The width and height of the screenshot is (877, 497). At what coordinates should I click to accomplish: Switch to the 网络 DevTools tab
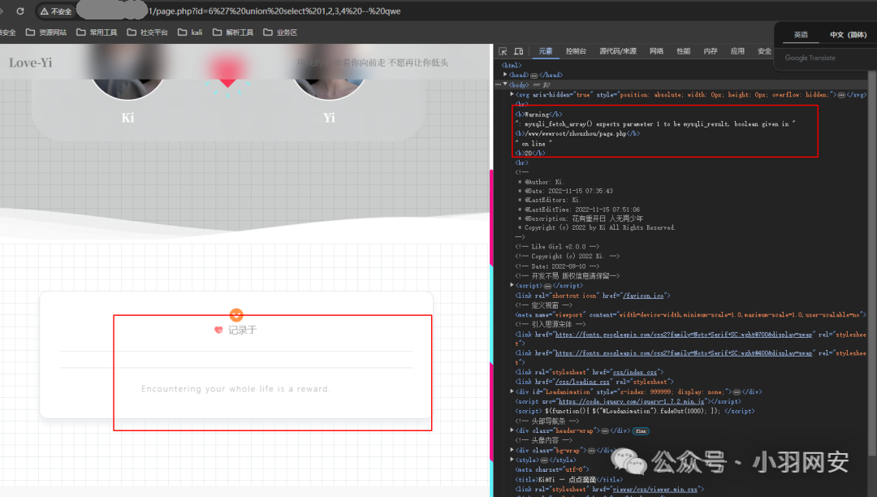point(657,51)
